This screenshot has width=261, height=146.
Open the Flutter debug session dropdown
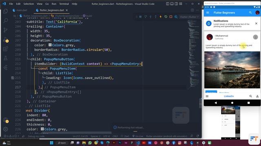pyautogui.click(x=189, y=17)
